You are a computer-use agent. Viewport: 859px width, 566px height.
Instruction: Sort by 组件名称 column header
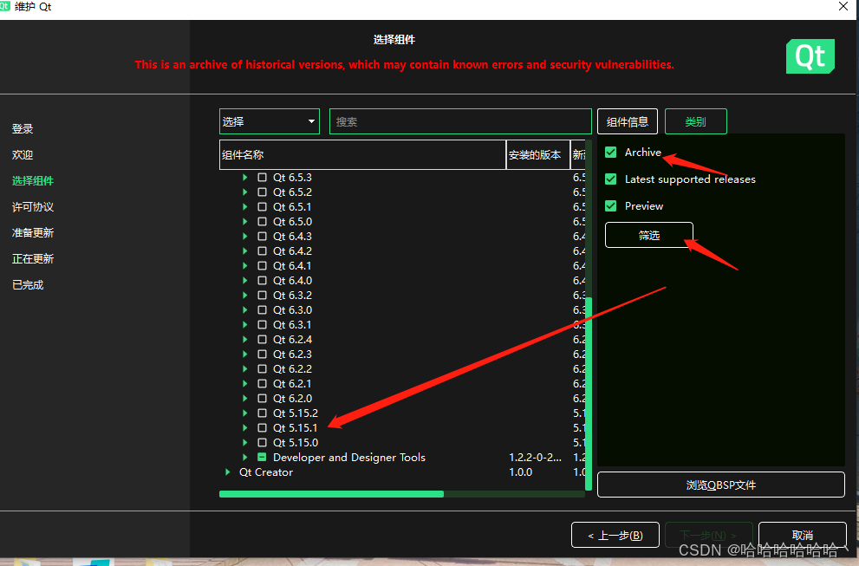(x=362, y=155)
